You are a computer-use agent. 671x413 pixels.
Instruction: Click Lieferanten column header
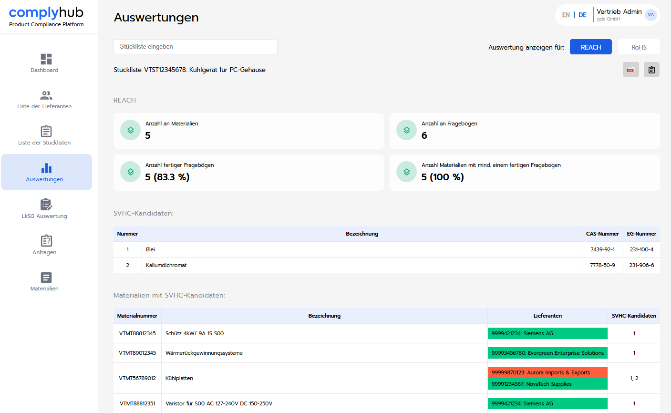click(547, 316)
